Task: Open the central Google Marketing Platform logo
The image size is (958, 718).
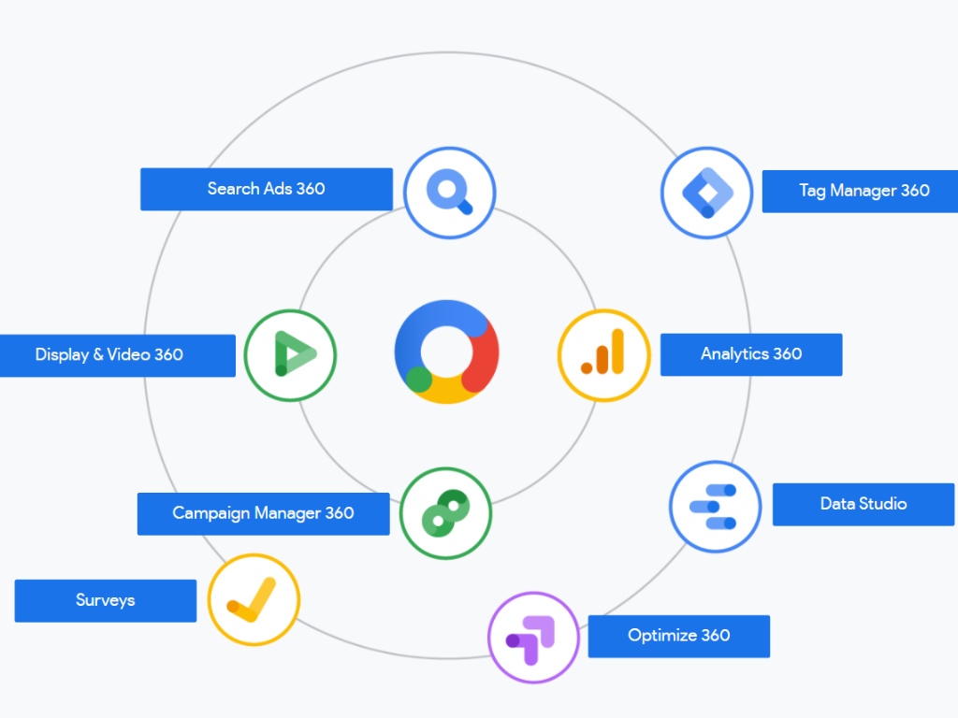Action: point(447,352)
